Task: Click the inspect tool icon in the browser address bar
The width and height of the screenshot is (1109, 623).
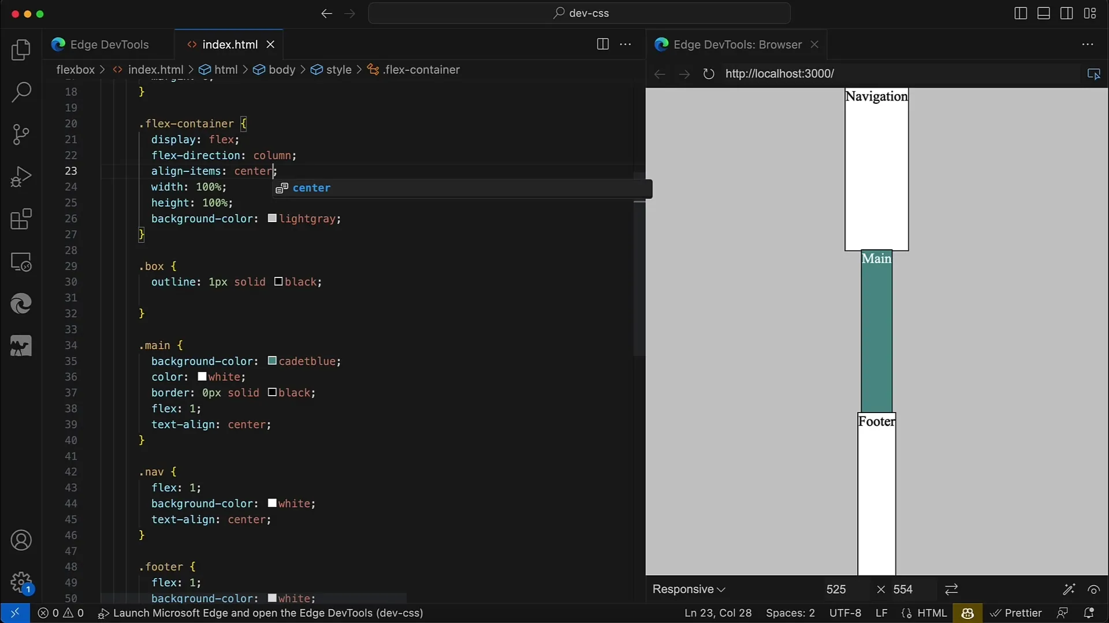Action: [1093, 74]
